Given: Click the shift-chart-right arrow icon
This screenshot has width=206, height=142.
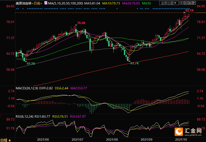Looking at the screenshot, I should [x=194, y=3].
